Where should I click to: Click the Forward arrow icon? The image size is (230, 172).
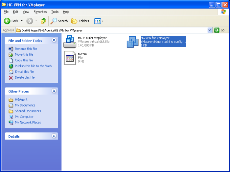coord(30,21)
